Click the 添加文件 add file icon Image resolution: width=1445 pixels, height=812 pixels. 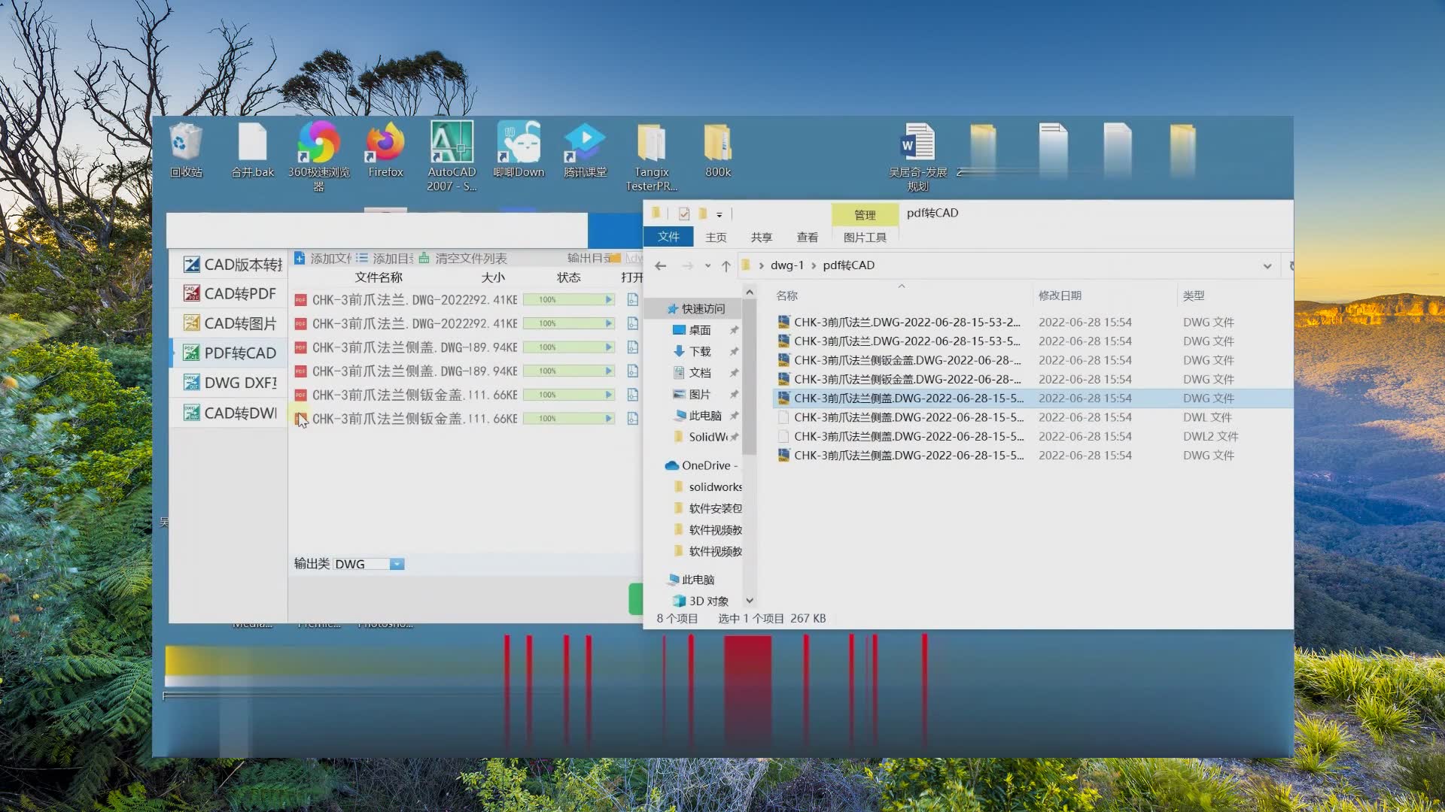coord(300,259)
